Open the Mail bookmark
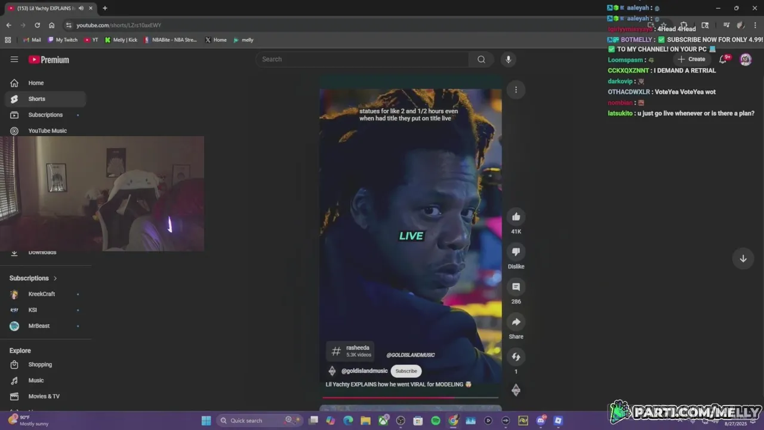 tap(32, 40)
